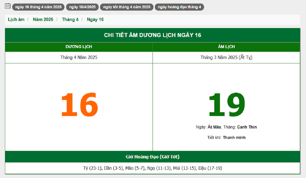Click the 'ngày hoàng đạo tháng 4' tag
The height and width of the screenshot is (178, 306).
(179, 7)
